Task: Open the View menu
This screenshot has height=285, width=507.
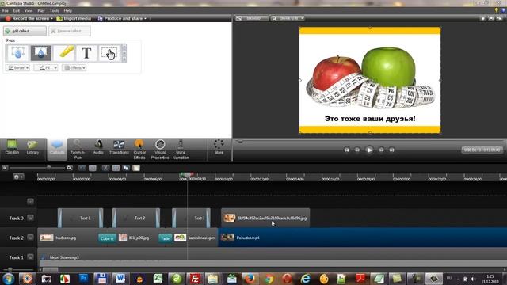Action: (x=29, y=10)
